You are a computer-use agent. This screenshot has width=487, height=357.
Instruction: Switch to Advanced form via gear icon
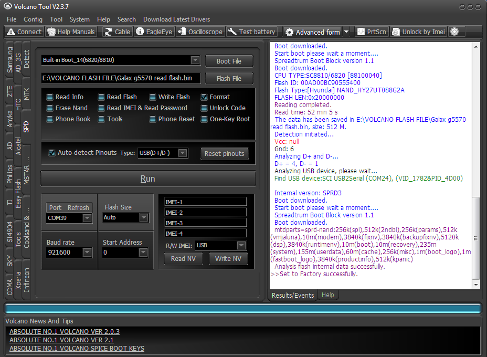pos(290,32)
